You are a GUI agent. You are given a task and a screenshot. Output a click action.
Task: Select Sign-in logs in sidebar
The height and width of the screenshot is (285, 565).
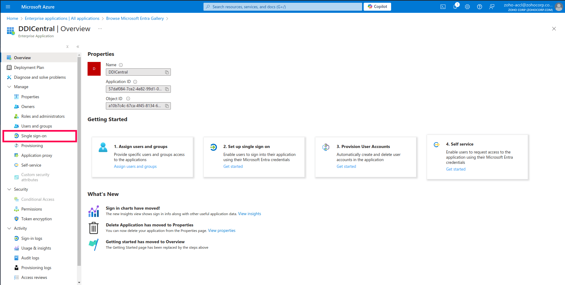32,238
